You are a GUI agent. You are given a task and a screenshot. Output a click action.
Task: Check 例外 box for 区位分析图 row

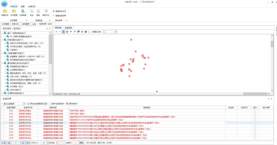tap(255, 132)
